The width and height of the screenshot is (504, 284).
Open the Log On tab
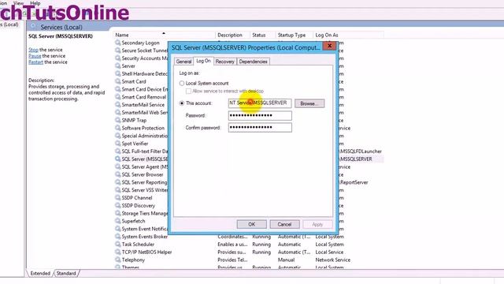click(x=203, y=61)
